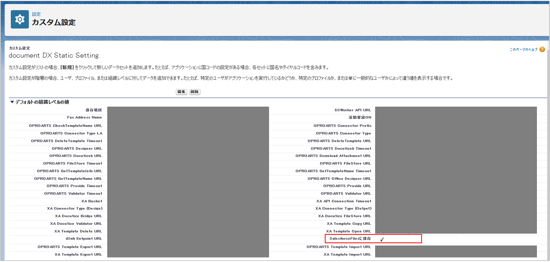
Task: Click the orange help question mark icon
Action: 542,49
